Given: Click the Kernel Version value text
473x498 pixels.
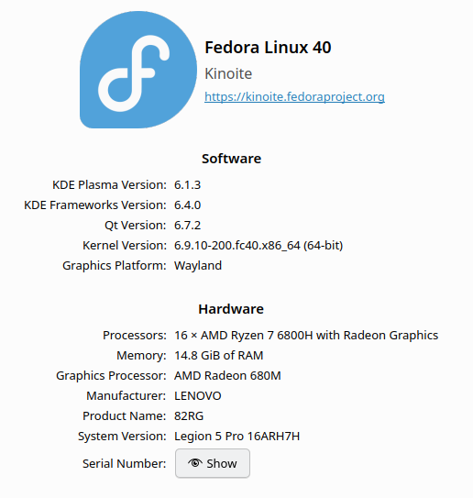Looking at the screenshot, I should pyautogui.click(x=258, y=246).
